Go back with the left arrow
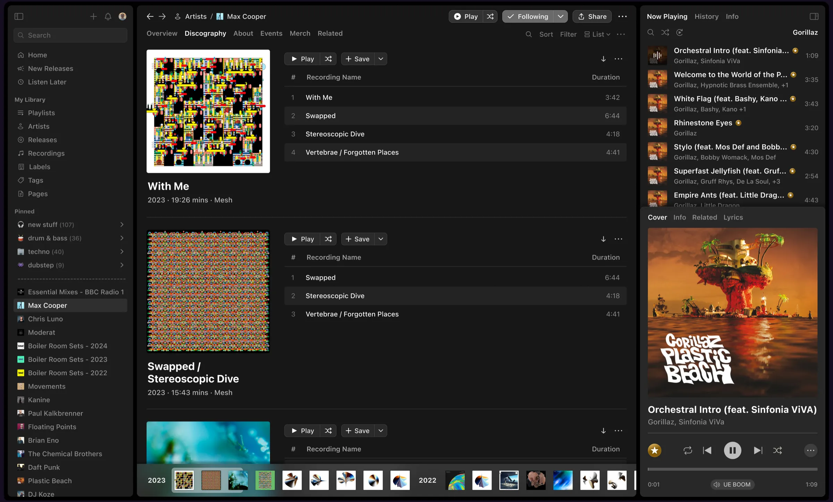The width and height of the screenshot is (833, 502). 150,16
